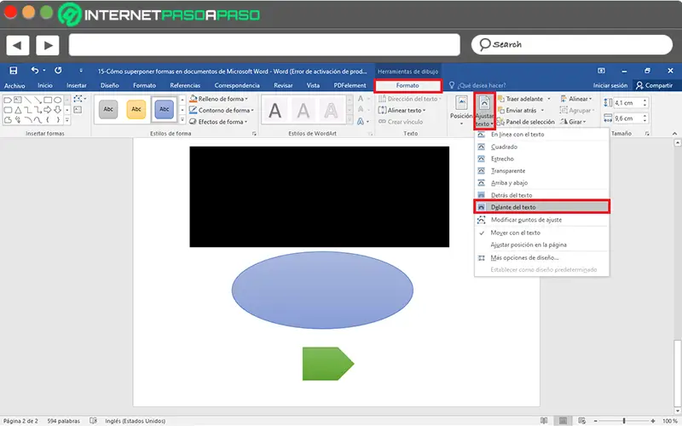Toggle Ajustar posición en la página
This screenshot has width=682, height=426.
(x=541, y=245)
